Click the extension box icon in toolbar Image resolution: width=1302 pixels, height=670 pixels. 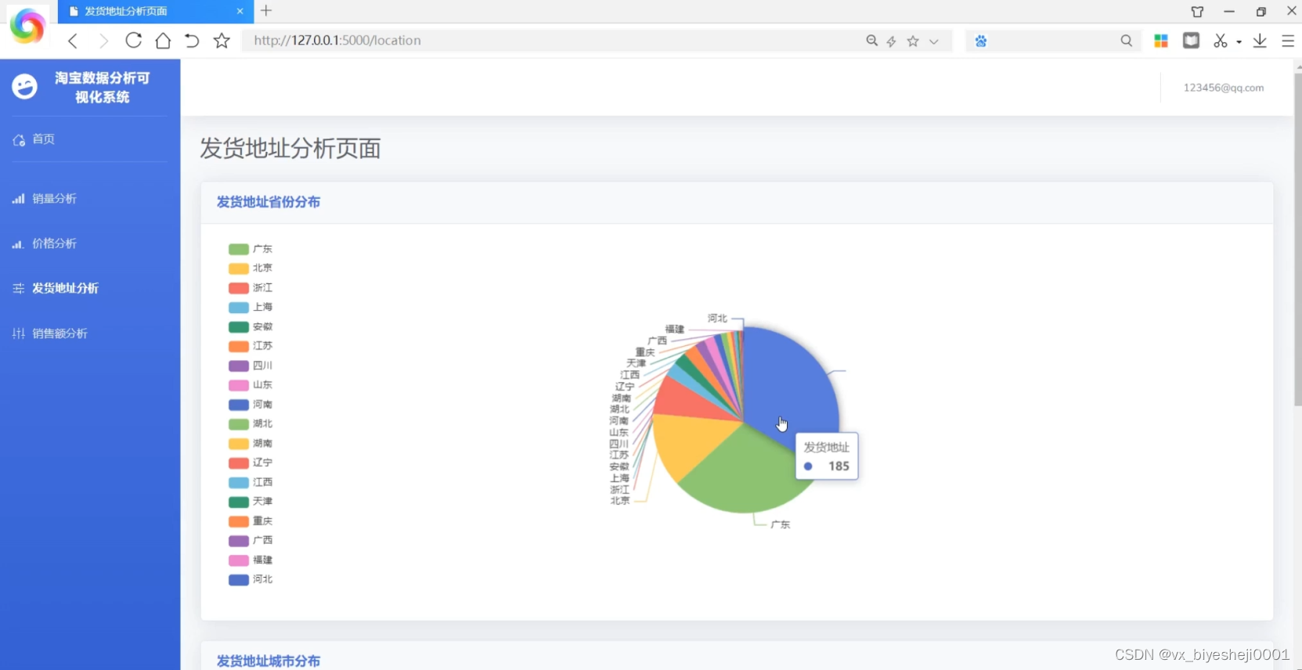click(x=1191, y=41)
